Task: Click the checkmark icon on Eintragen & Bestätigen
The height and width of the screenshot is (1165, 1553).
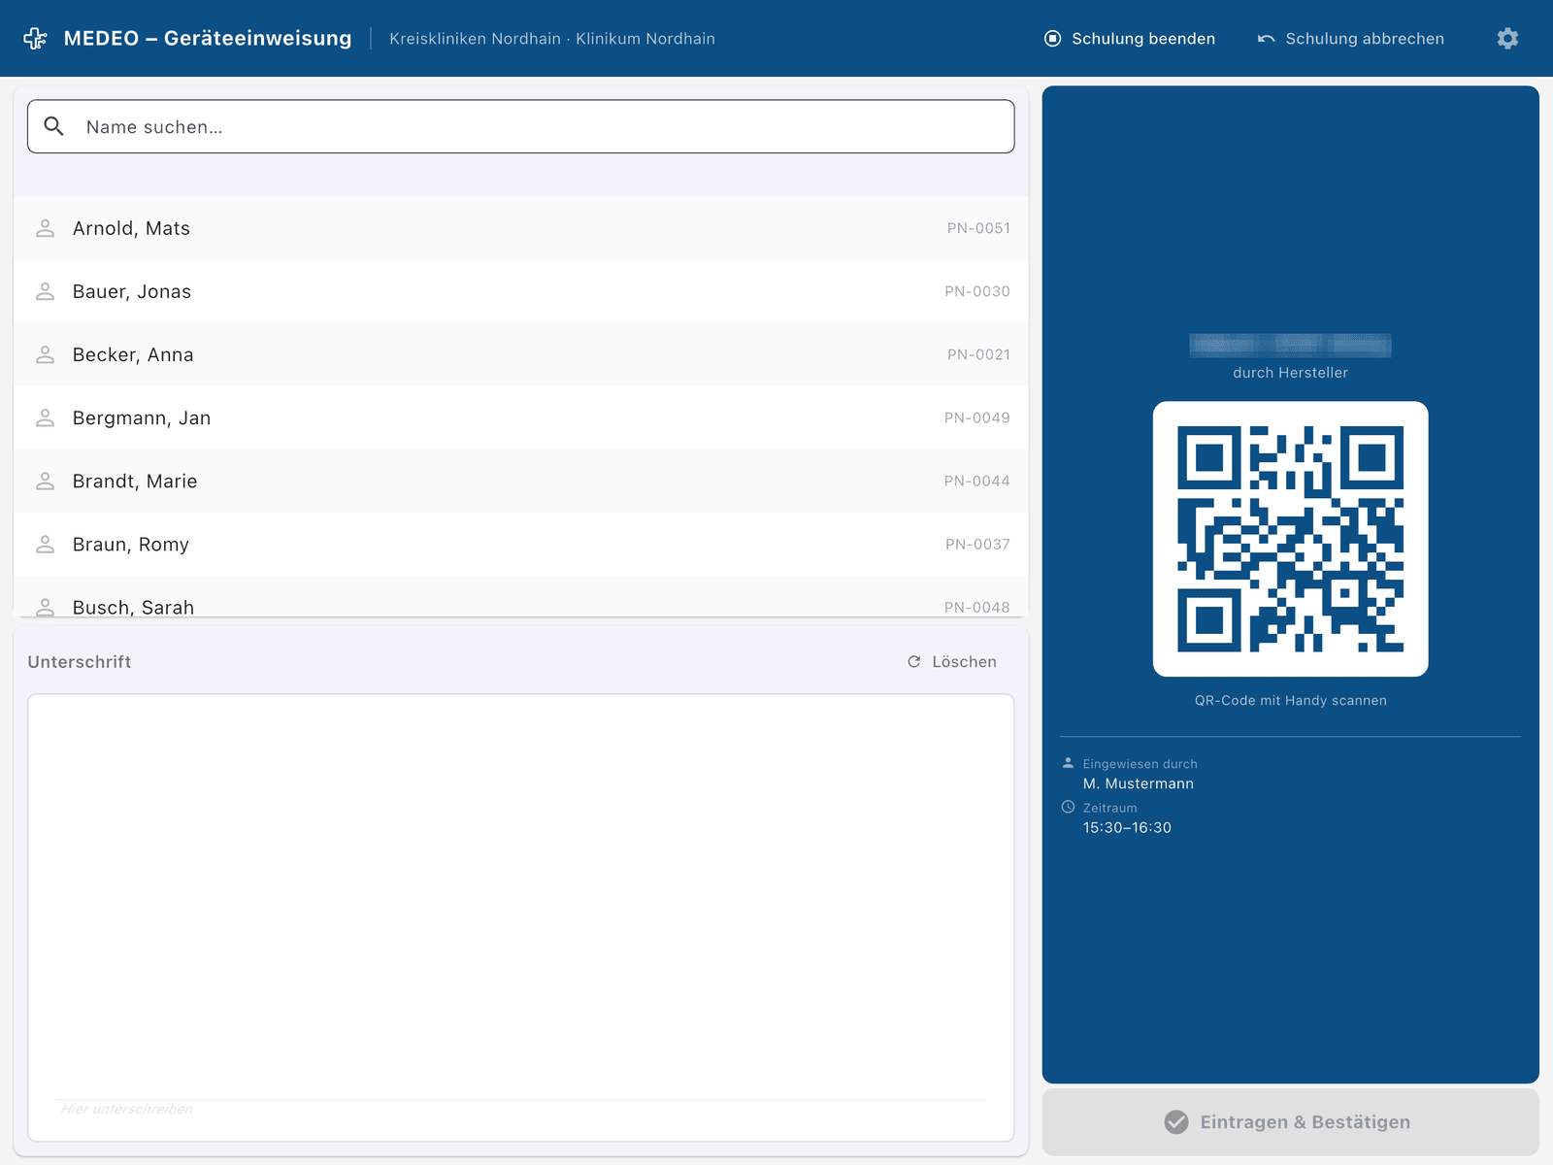Action: point(1176,1122)
